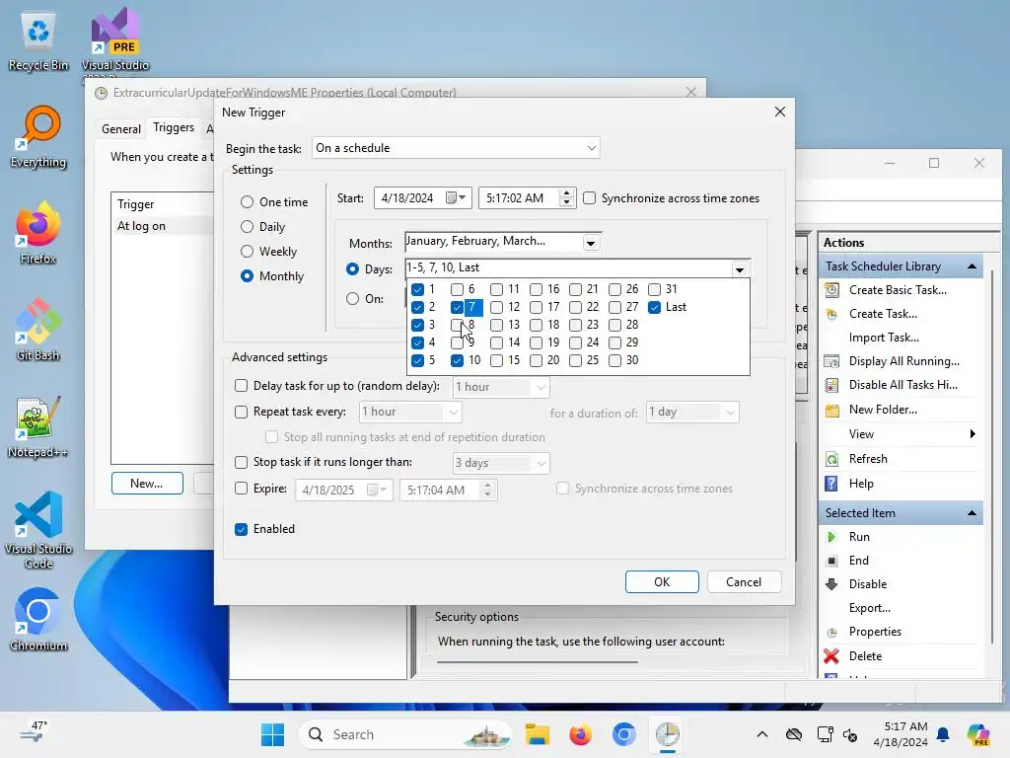Open notification bell in system tray
Image resolution: width=1010 pixels, height=758 pixels.
943,734
